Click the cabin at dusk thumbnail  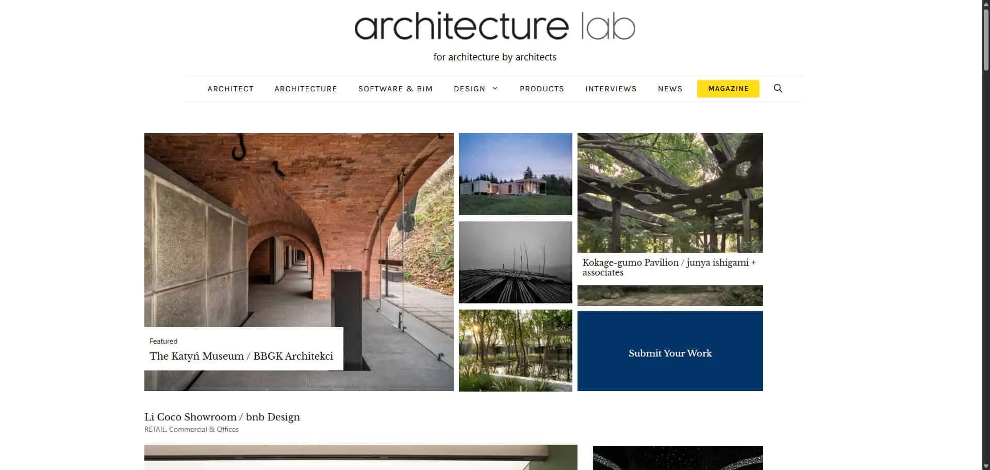tap(515, 174)
